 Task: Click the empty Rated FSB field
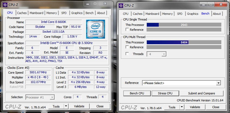tap(38, 87)
